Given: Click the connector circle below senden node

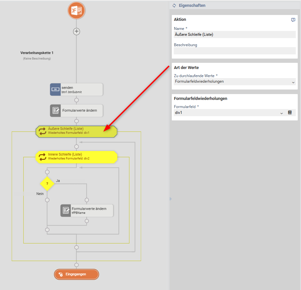Looking at the screenshot, I should coord(76,100).
